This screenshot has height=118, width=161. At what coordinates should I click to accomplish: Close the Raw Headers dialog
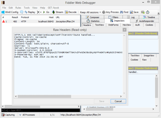tap(125, 30)
